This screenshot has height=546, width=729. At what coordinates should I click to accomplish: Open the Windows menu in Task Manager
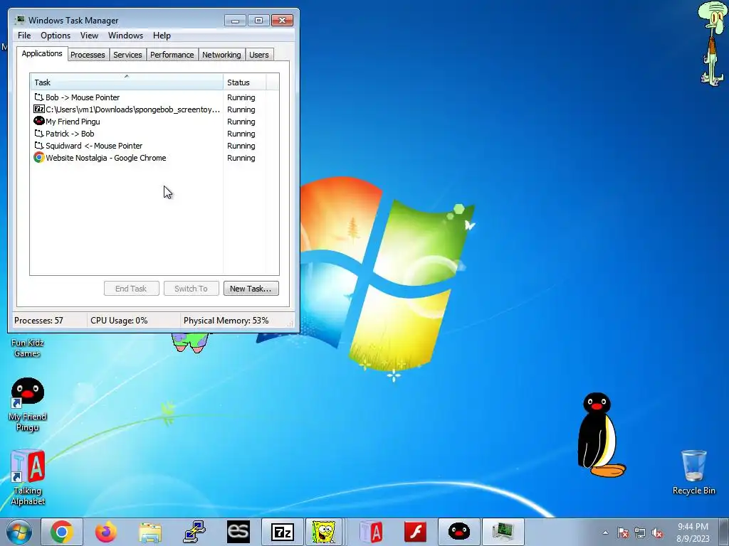(125, 36)
